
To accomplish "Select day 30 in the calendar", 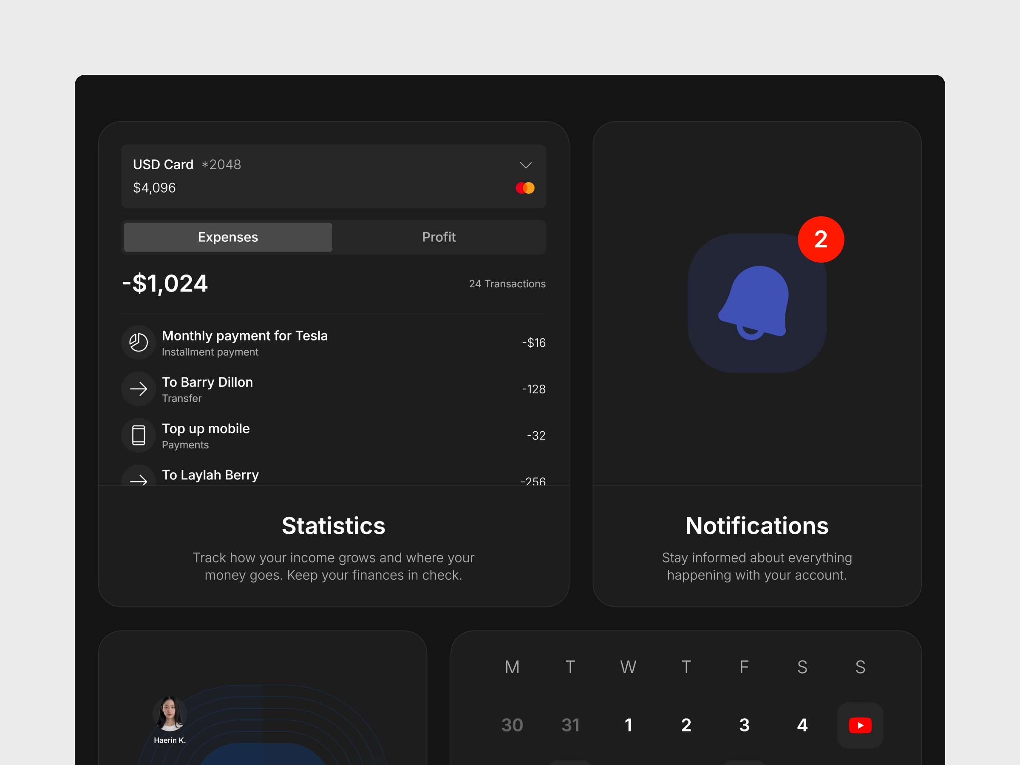I will [512, 725].
